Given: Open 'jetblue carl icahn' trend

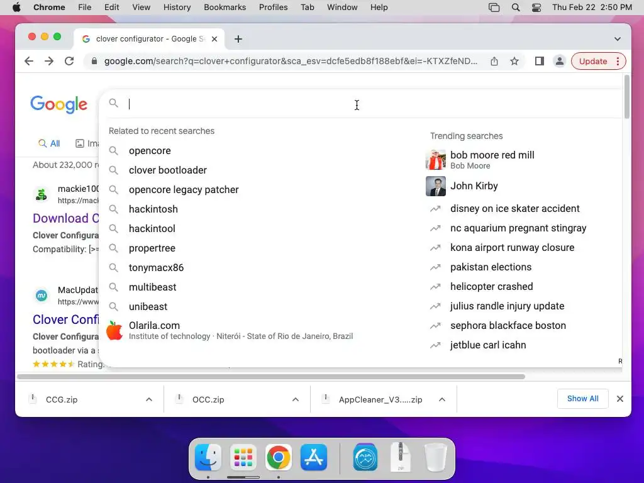Looking at the screenshot, I should click(x=488, y=345).
